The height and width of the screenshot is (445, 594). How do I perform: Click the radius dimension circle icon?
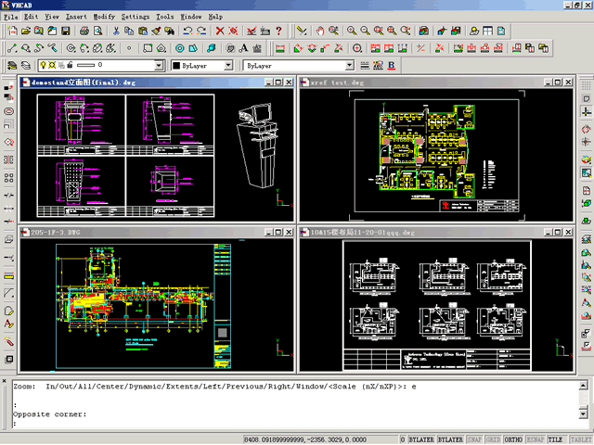pyautogui.click(x=356, y=48)
